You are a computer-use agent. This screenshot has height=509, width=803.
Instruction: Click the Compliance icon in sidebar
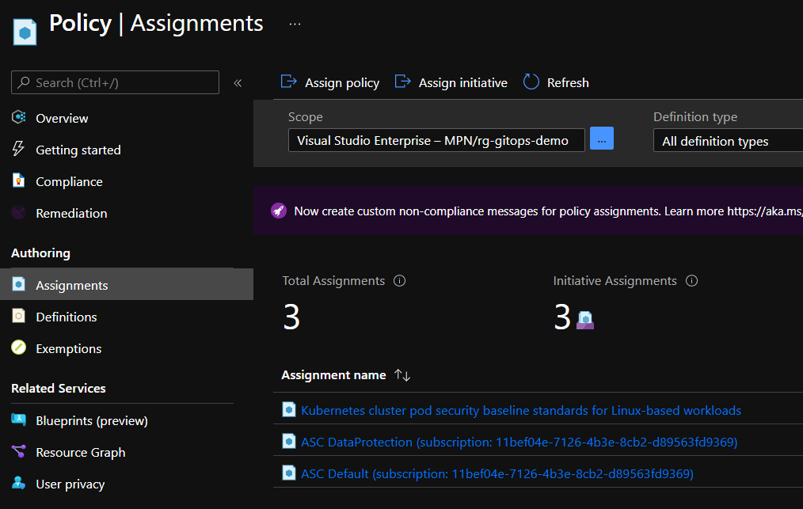(x=19, y=181)
